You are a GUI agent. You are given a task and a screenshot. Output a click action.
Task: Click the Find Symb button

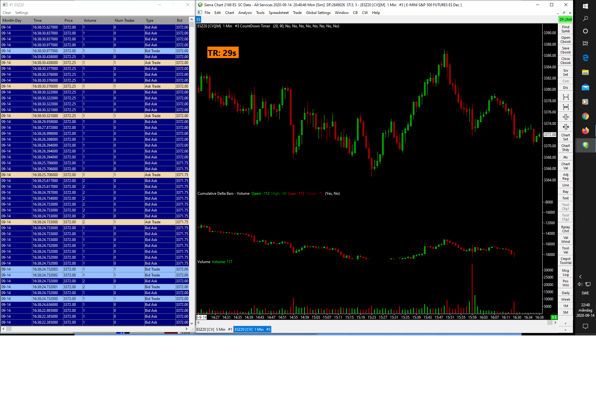click(566, 29)
